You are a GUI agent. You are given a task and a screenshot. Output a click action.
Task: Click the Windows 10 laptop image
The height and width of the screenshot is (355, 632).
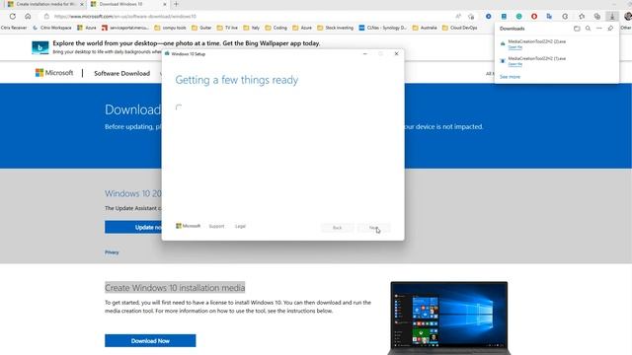point(449,318)
